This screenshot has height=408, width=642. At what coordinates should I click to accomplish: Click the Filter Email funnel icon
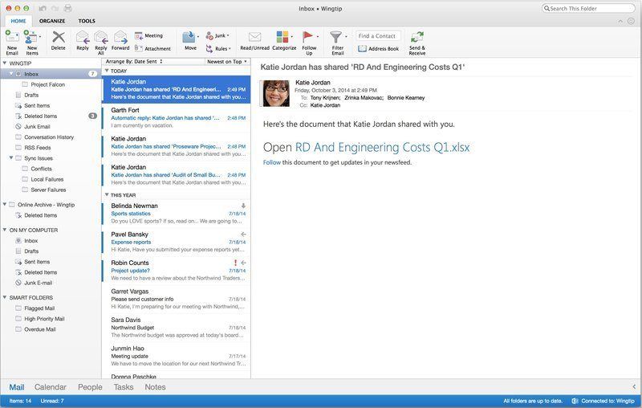pos(337,38)
